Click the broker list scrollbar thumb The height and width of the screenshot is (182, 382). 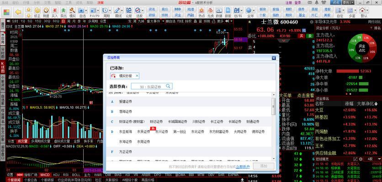tap(274, 106)
